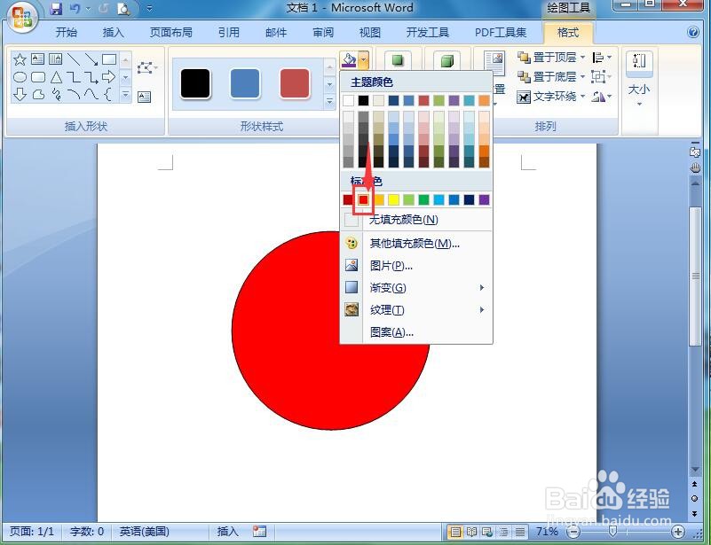Select the right block arrow shape

coord(109,77)
